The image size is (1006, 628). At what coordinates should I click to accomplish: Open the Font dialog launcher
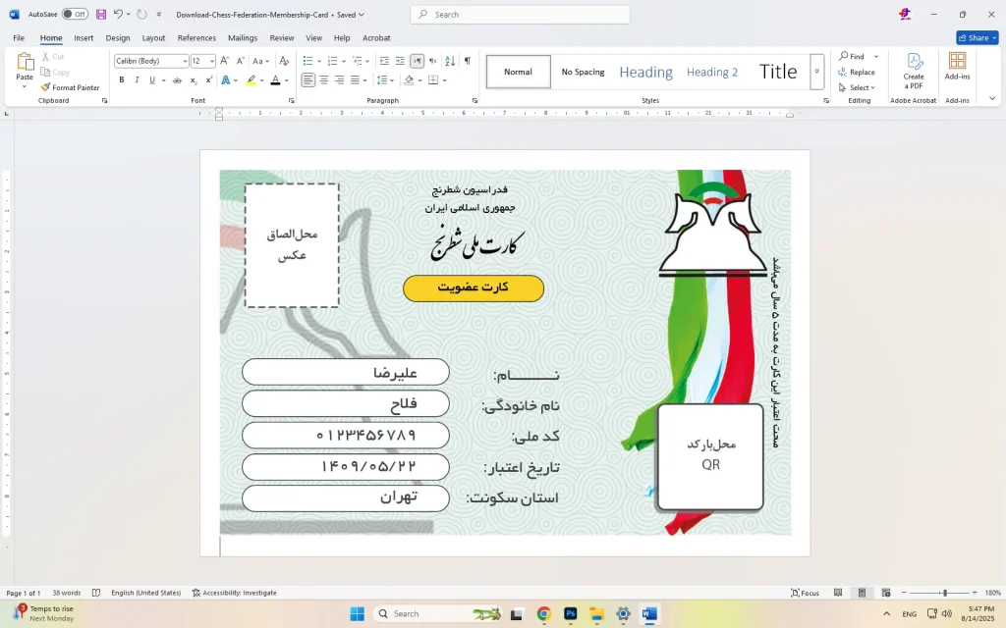(x=291, y=101)
